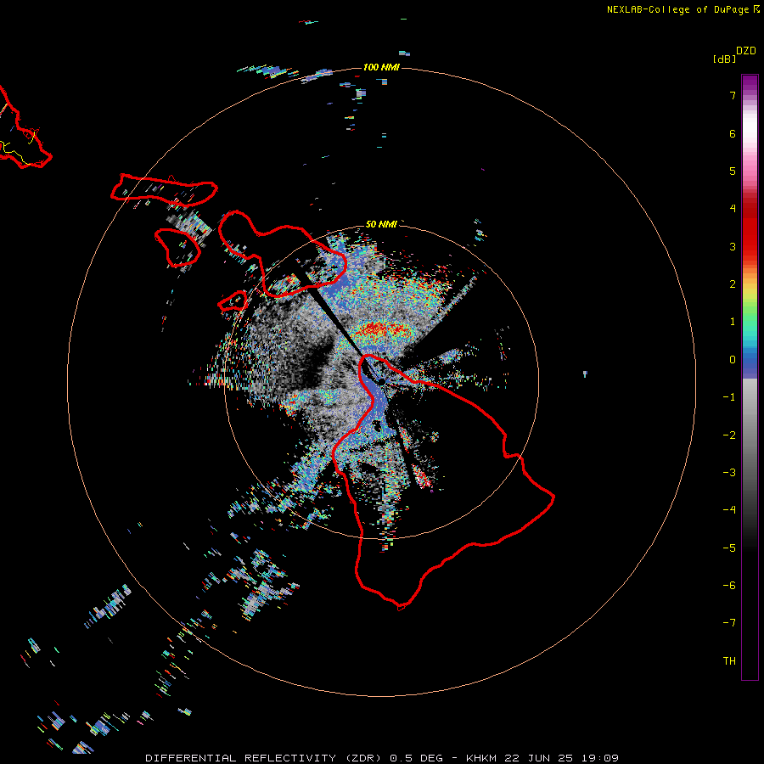Image resolution: width=764 pixels, height=764 pixels.
Task: Click the 100 NMI range ring label
Action: click(x=381, y=67)
